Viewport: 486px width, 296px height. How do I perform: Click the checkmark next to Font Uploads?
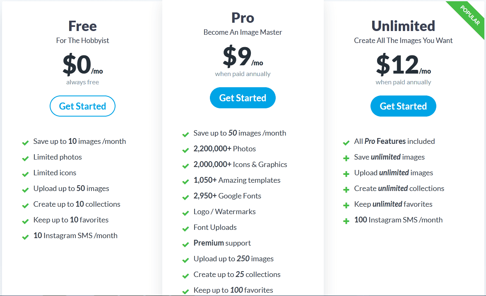[x=185, y=228]
